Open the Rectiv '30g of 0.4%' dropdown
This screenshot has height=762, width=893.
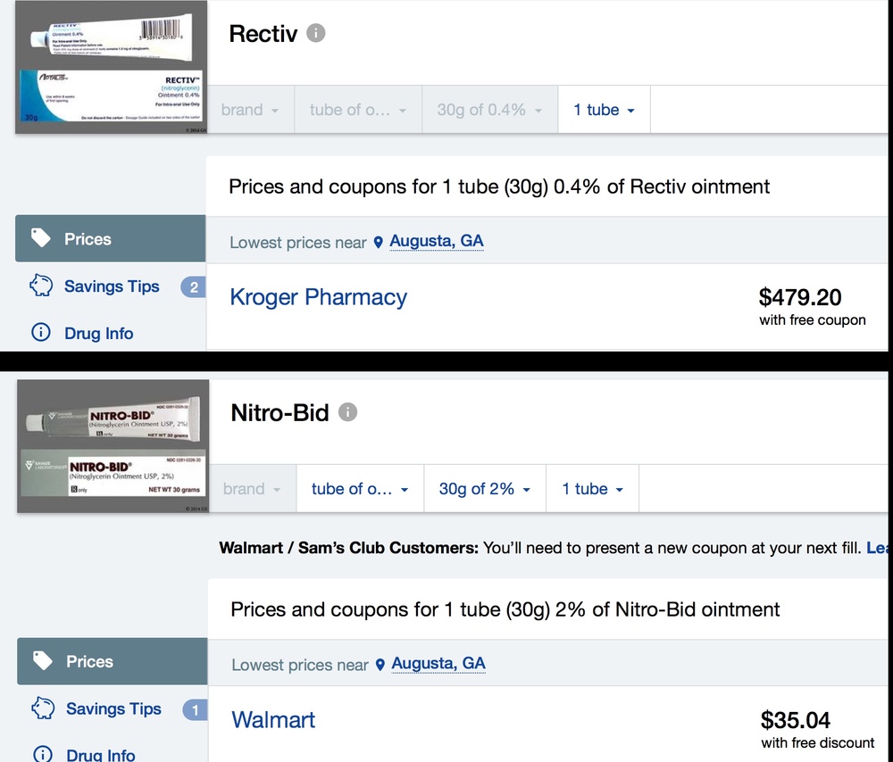click(489, 110)
